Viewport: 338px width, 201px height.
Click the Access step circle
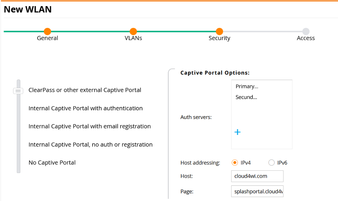(x=306, y=32)
